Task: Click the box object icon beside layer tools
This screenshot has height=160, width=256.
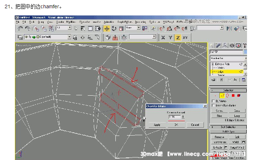Action: point(108,37)
